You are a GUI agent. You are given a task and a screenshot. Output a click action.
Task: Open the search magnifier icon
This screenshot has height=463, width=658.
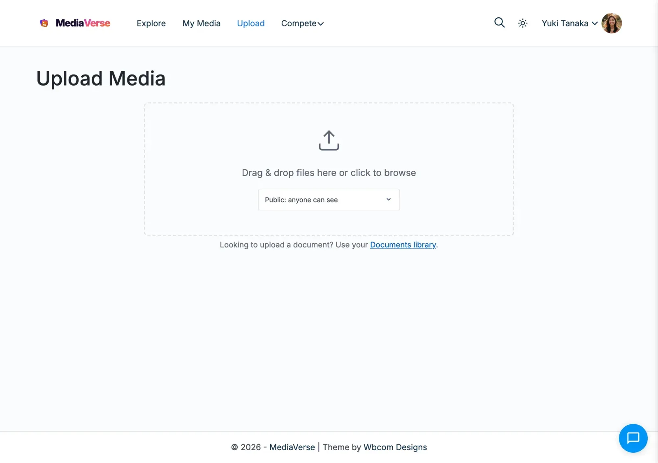[499, 23]
